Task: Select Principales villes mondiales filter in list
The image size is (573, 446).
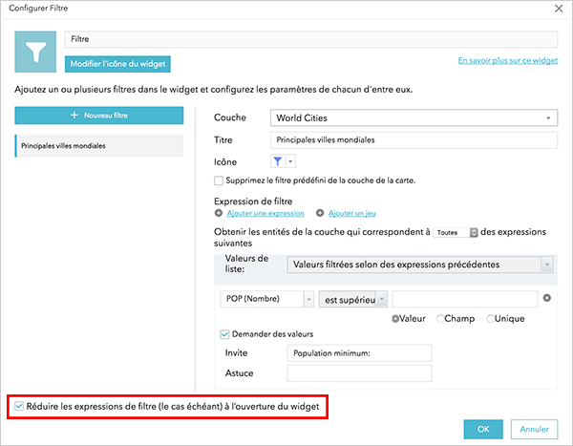Action: [99, 146]
